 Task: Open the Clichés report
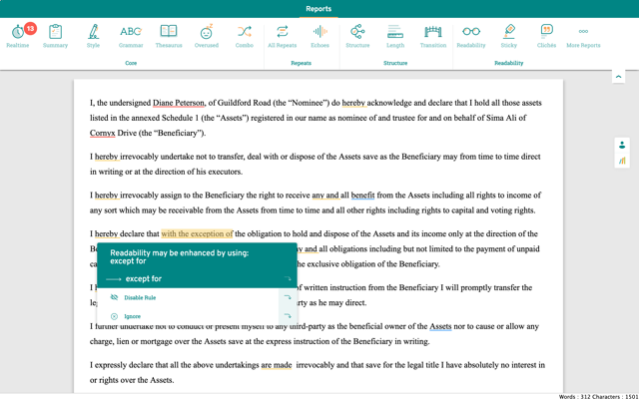click(x=546, y=36)
